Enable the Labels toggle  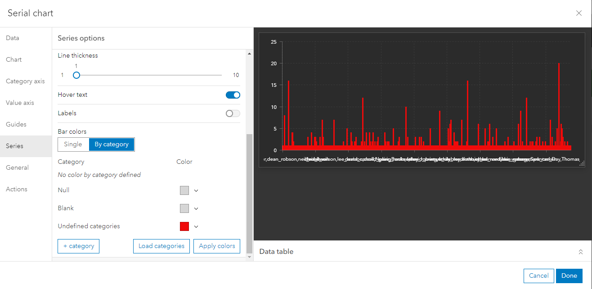point(233,113)
